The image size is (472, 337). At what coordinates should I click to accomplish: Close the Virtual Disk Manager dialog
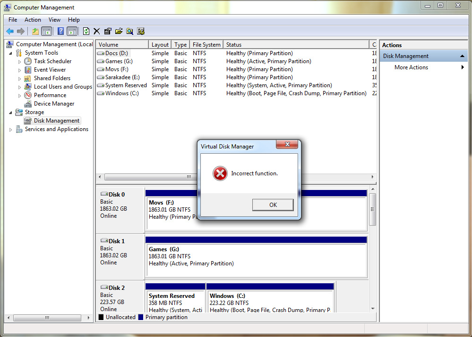(x=287, y=144)
